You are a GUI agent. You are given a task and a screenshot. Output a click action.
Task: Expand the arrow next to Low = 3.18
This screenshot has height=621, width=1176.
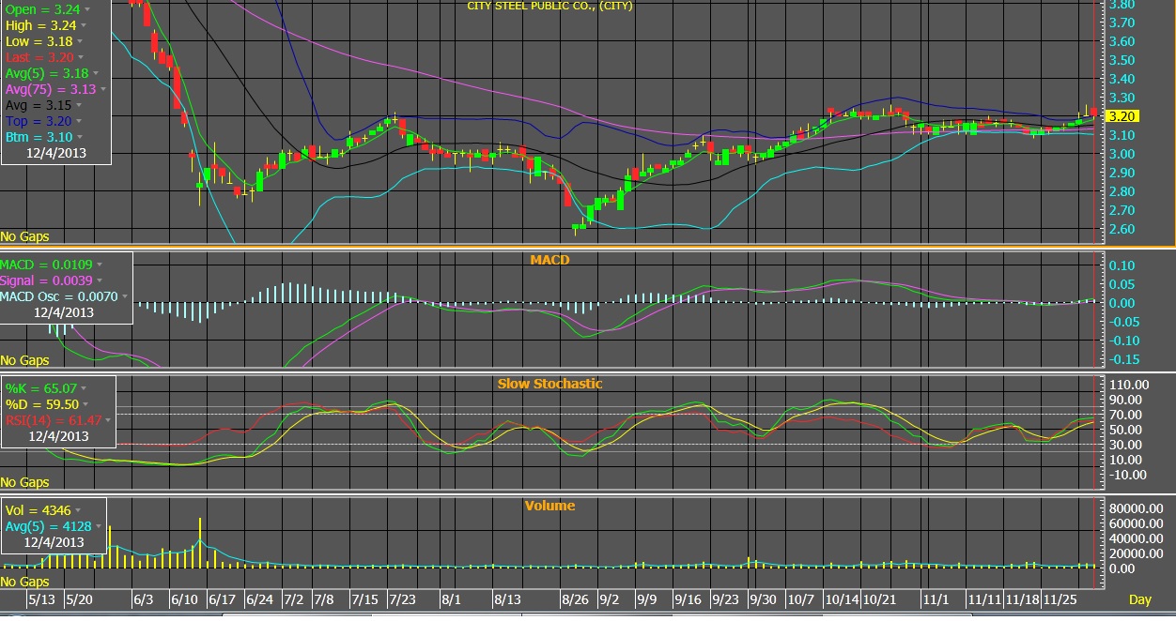79,42
